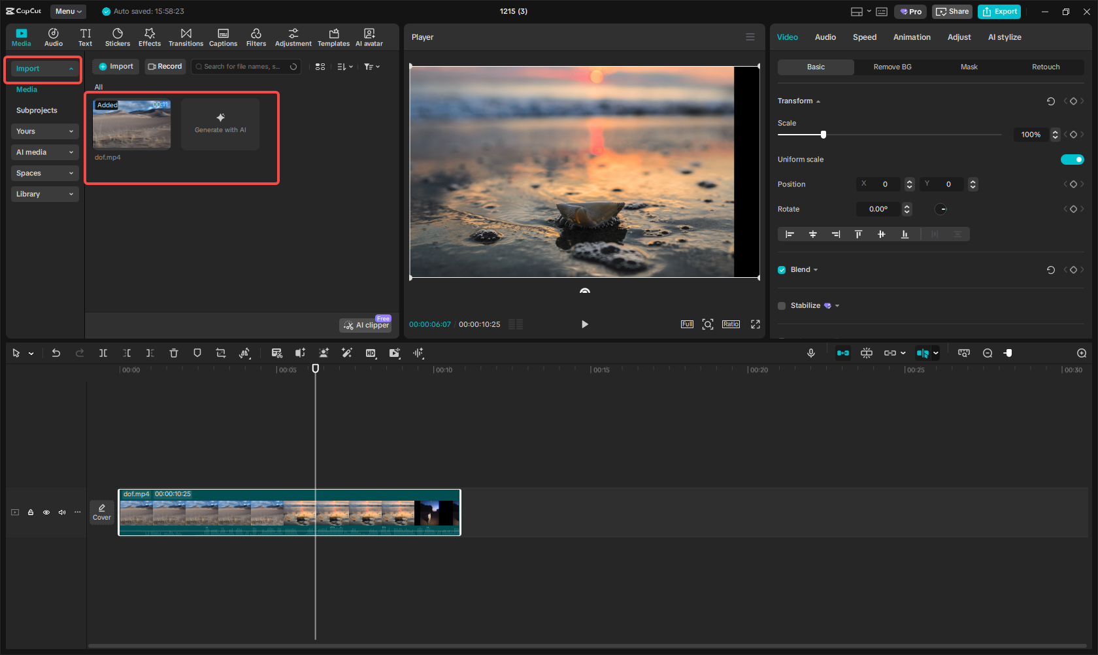Click the marker shield icon
The image size is (1098, 655).
point(197,353)
